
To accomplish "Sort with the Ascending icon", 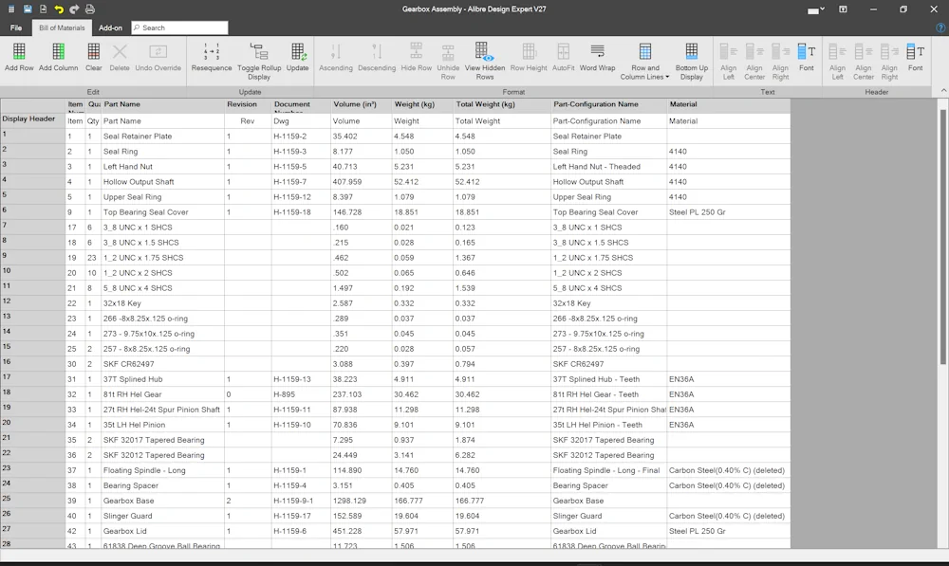I will tap(336, 52).
